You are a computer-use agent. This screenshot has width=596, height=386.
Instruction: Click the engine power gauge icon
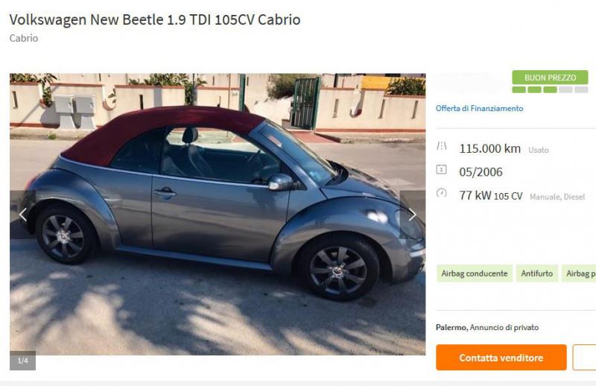[441, 193]
